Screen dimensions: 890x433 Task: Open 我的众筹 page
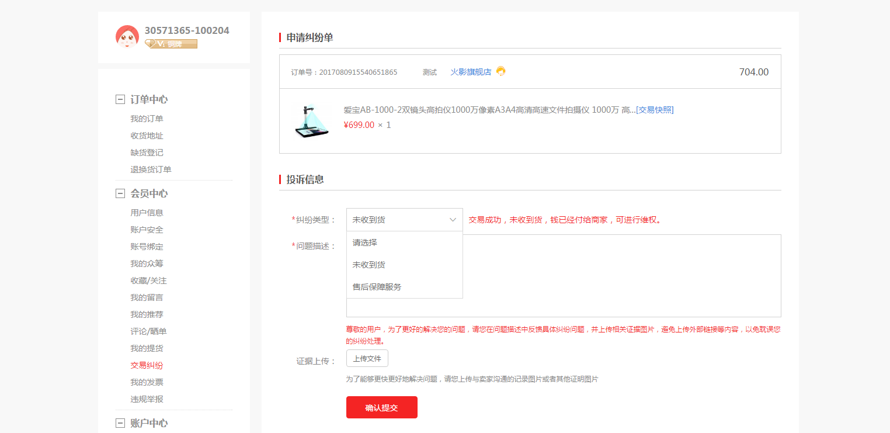coord(147,264)
